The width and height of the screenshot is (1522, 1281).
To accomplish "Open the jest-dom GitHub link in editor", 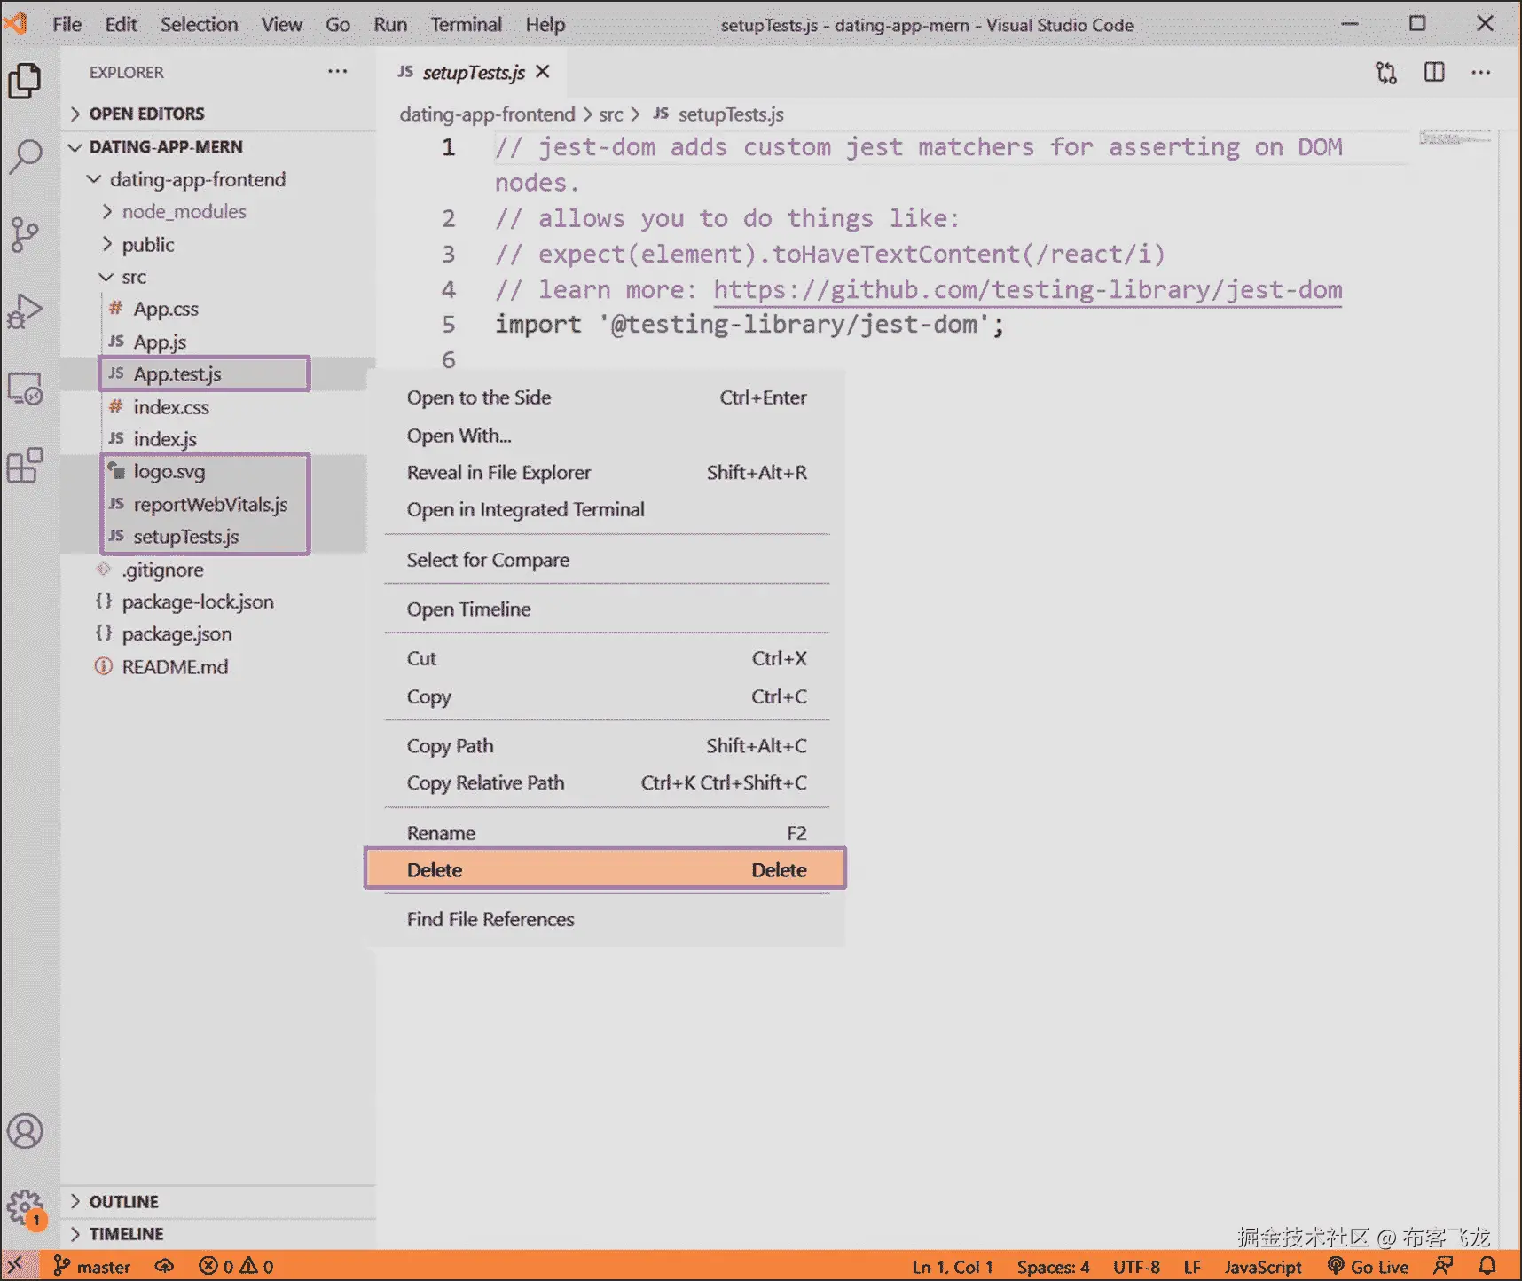I will (x=1028, y=290).
